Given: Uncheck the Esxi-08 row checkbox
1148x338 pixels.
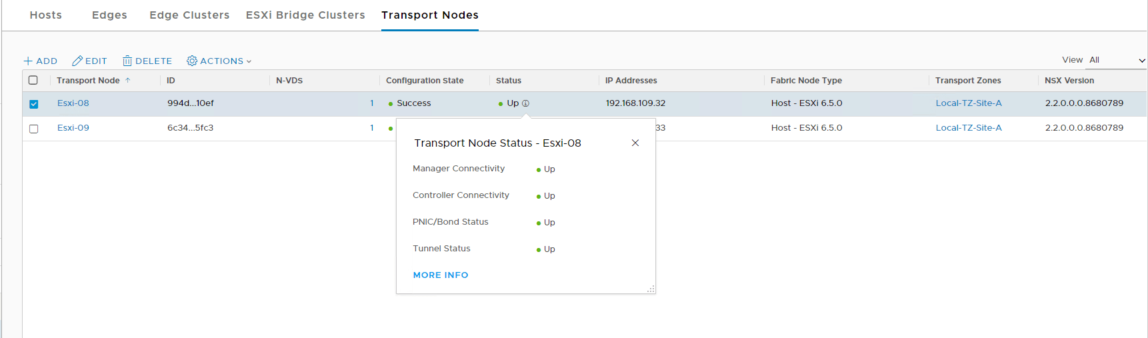Looking at the screenshot, I should 34,104.
